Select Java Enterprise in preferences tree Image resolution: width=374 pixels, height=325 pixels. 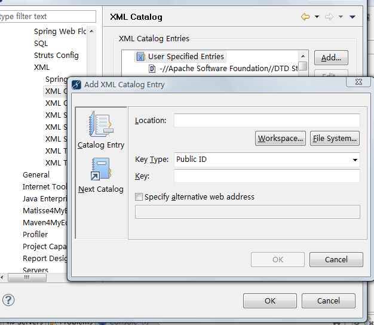45,198
